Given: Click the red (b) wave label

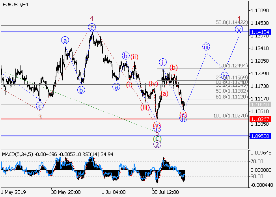Looking at the screenshot, I should tap(174, 67).
